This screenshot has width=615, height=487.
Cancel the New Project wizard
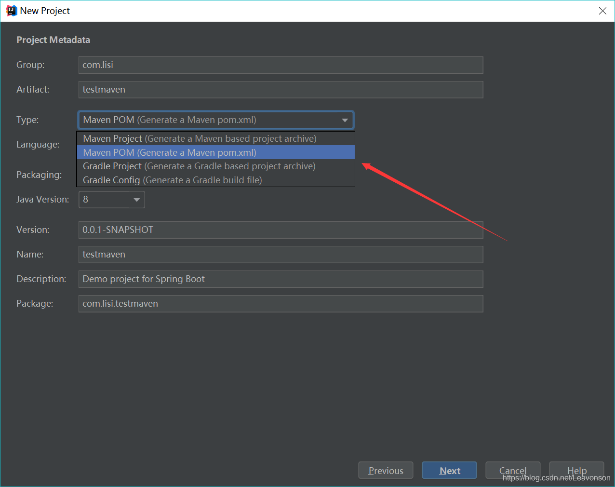pos(513,471)
